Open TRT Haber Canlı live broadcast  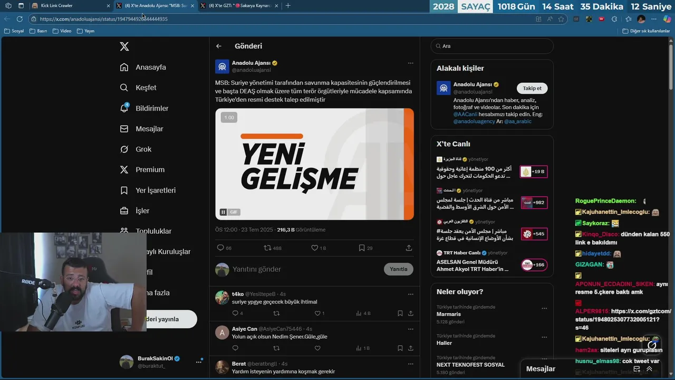pos(492,261)
